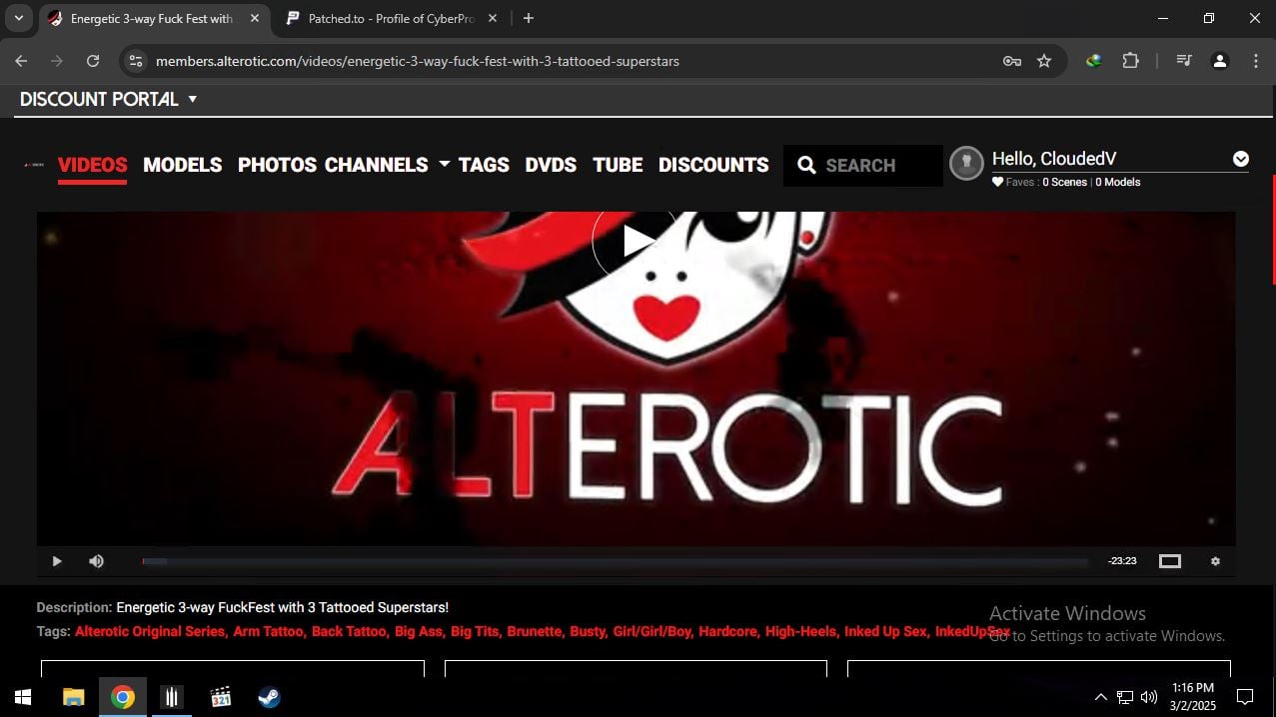Open the user avatar icon next to Hello
Image resolution: width=1276 pixels, height=717 pixels.
coord(966,164)
